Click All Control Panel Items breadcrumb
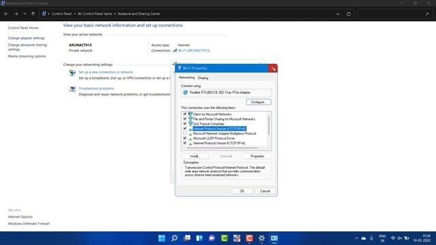 point(95,14)
